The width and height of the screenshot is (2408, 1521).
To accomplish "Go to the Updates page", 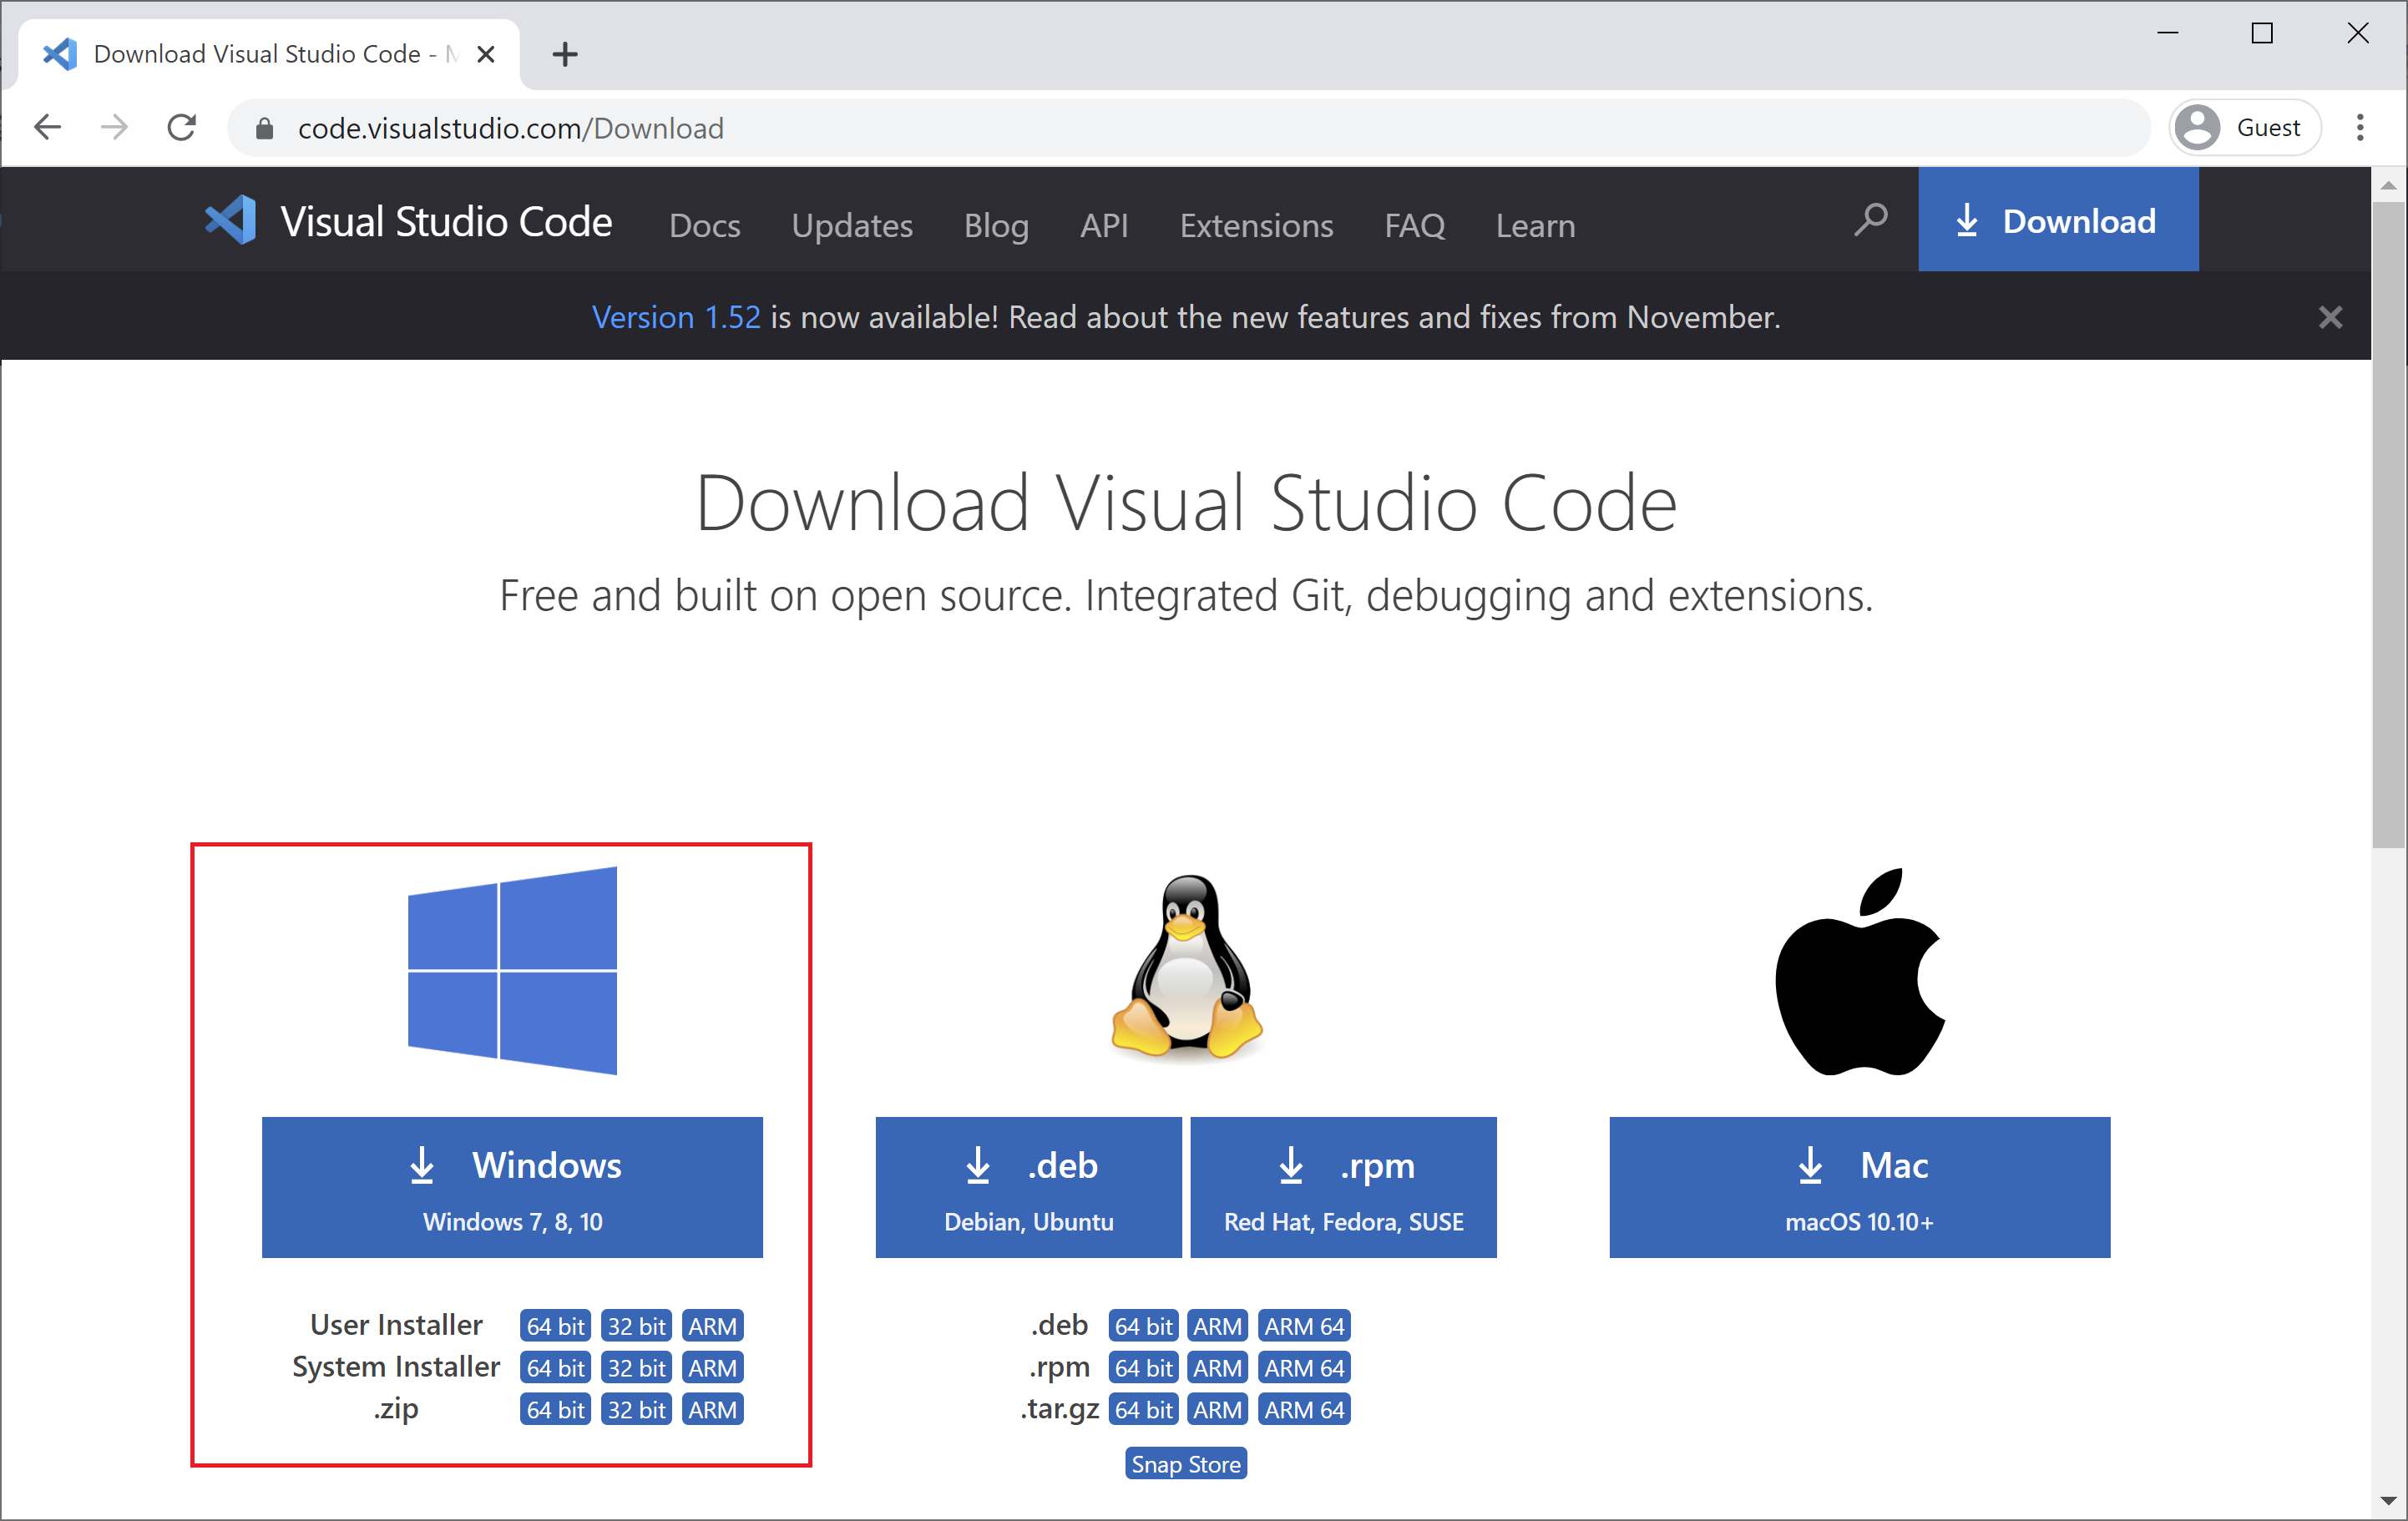I will point(852,226).
